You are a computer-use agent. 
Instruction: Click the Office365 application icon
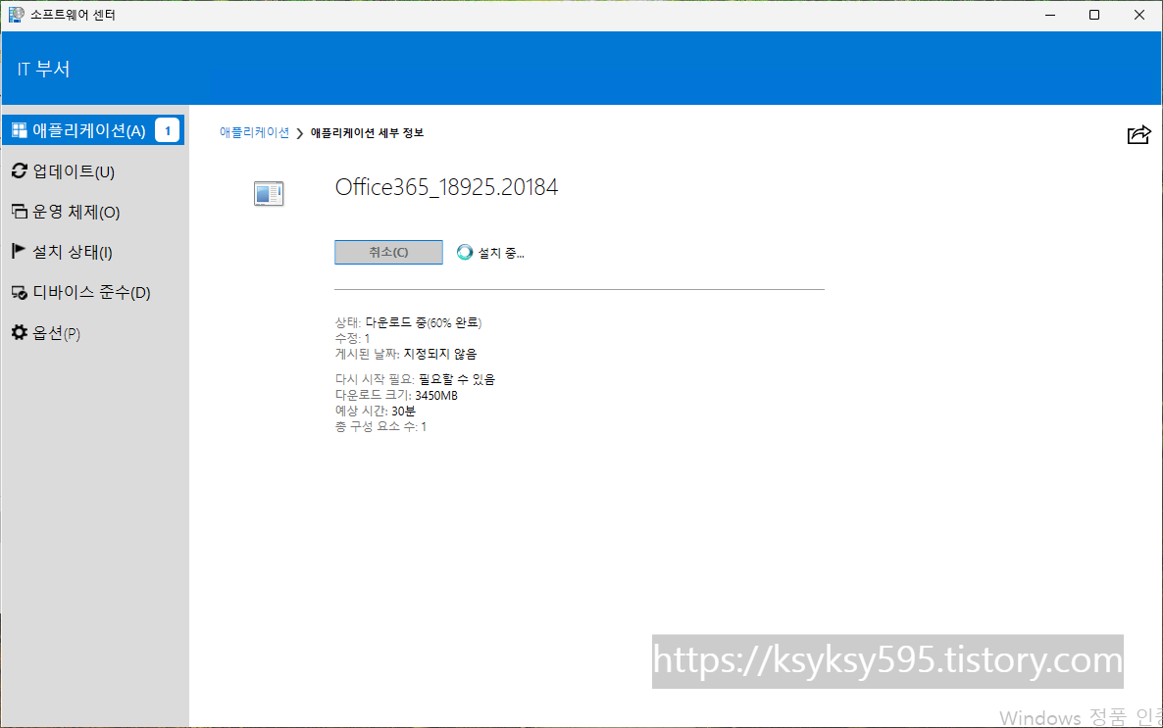(x=269, y=193)
